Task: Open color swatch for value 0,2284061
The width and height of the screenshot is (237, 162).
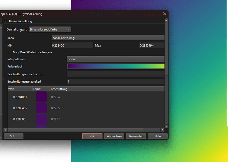Action: [41, 97]
